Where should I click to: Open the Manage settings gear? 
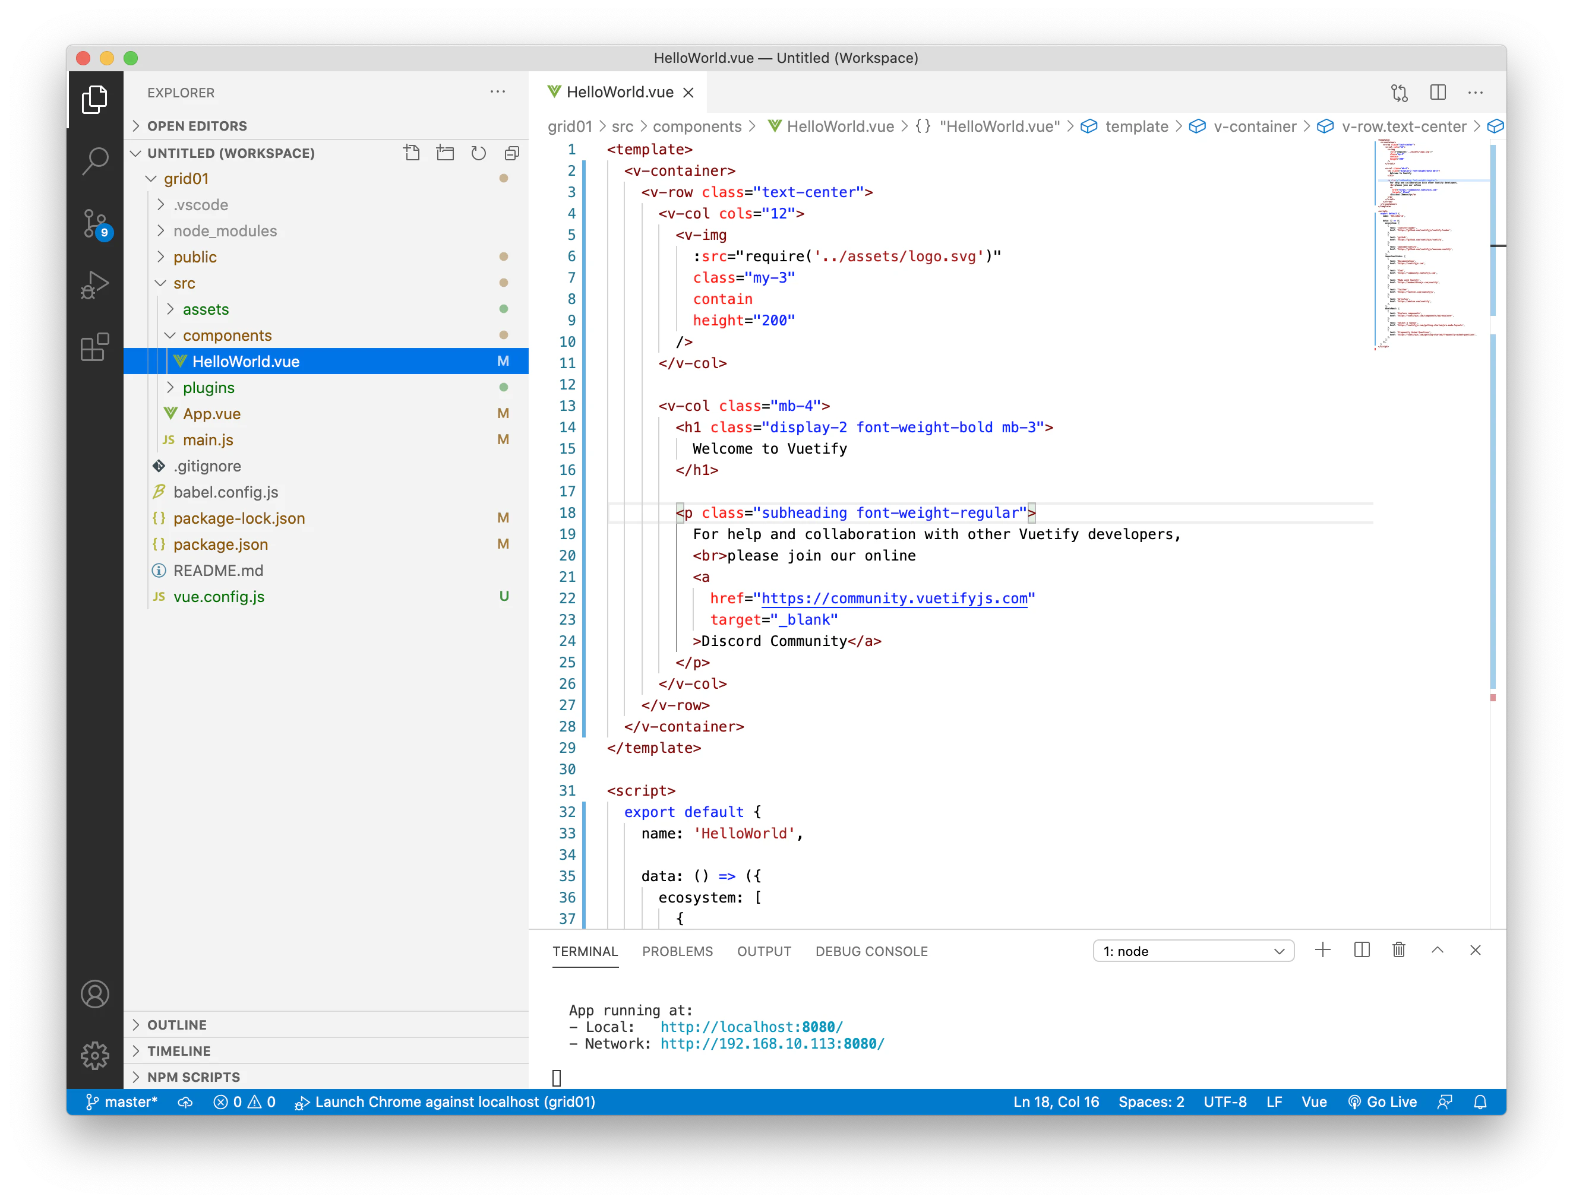(95, 1055)
